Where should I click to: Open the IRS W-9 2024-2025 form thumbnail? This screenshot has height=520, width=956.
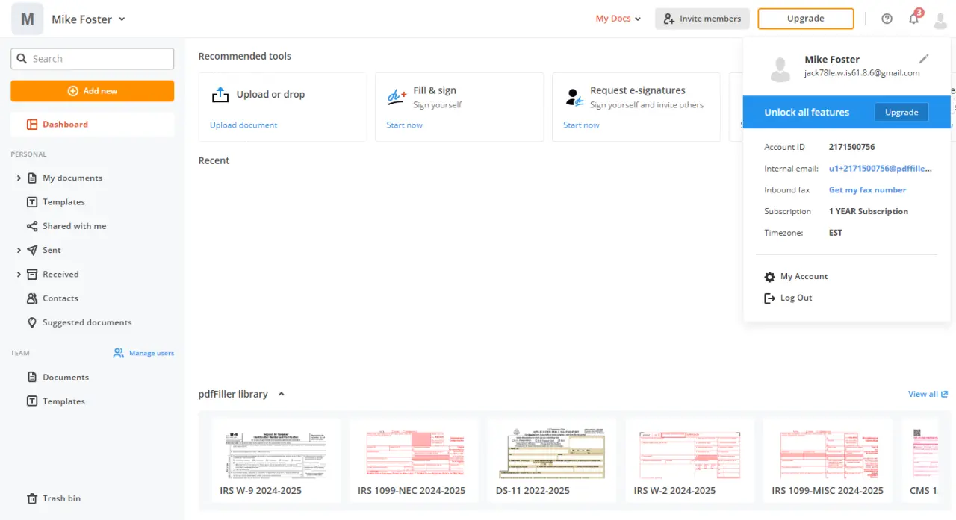point(276,460)
